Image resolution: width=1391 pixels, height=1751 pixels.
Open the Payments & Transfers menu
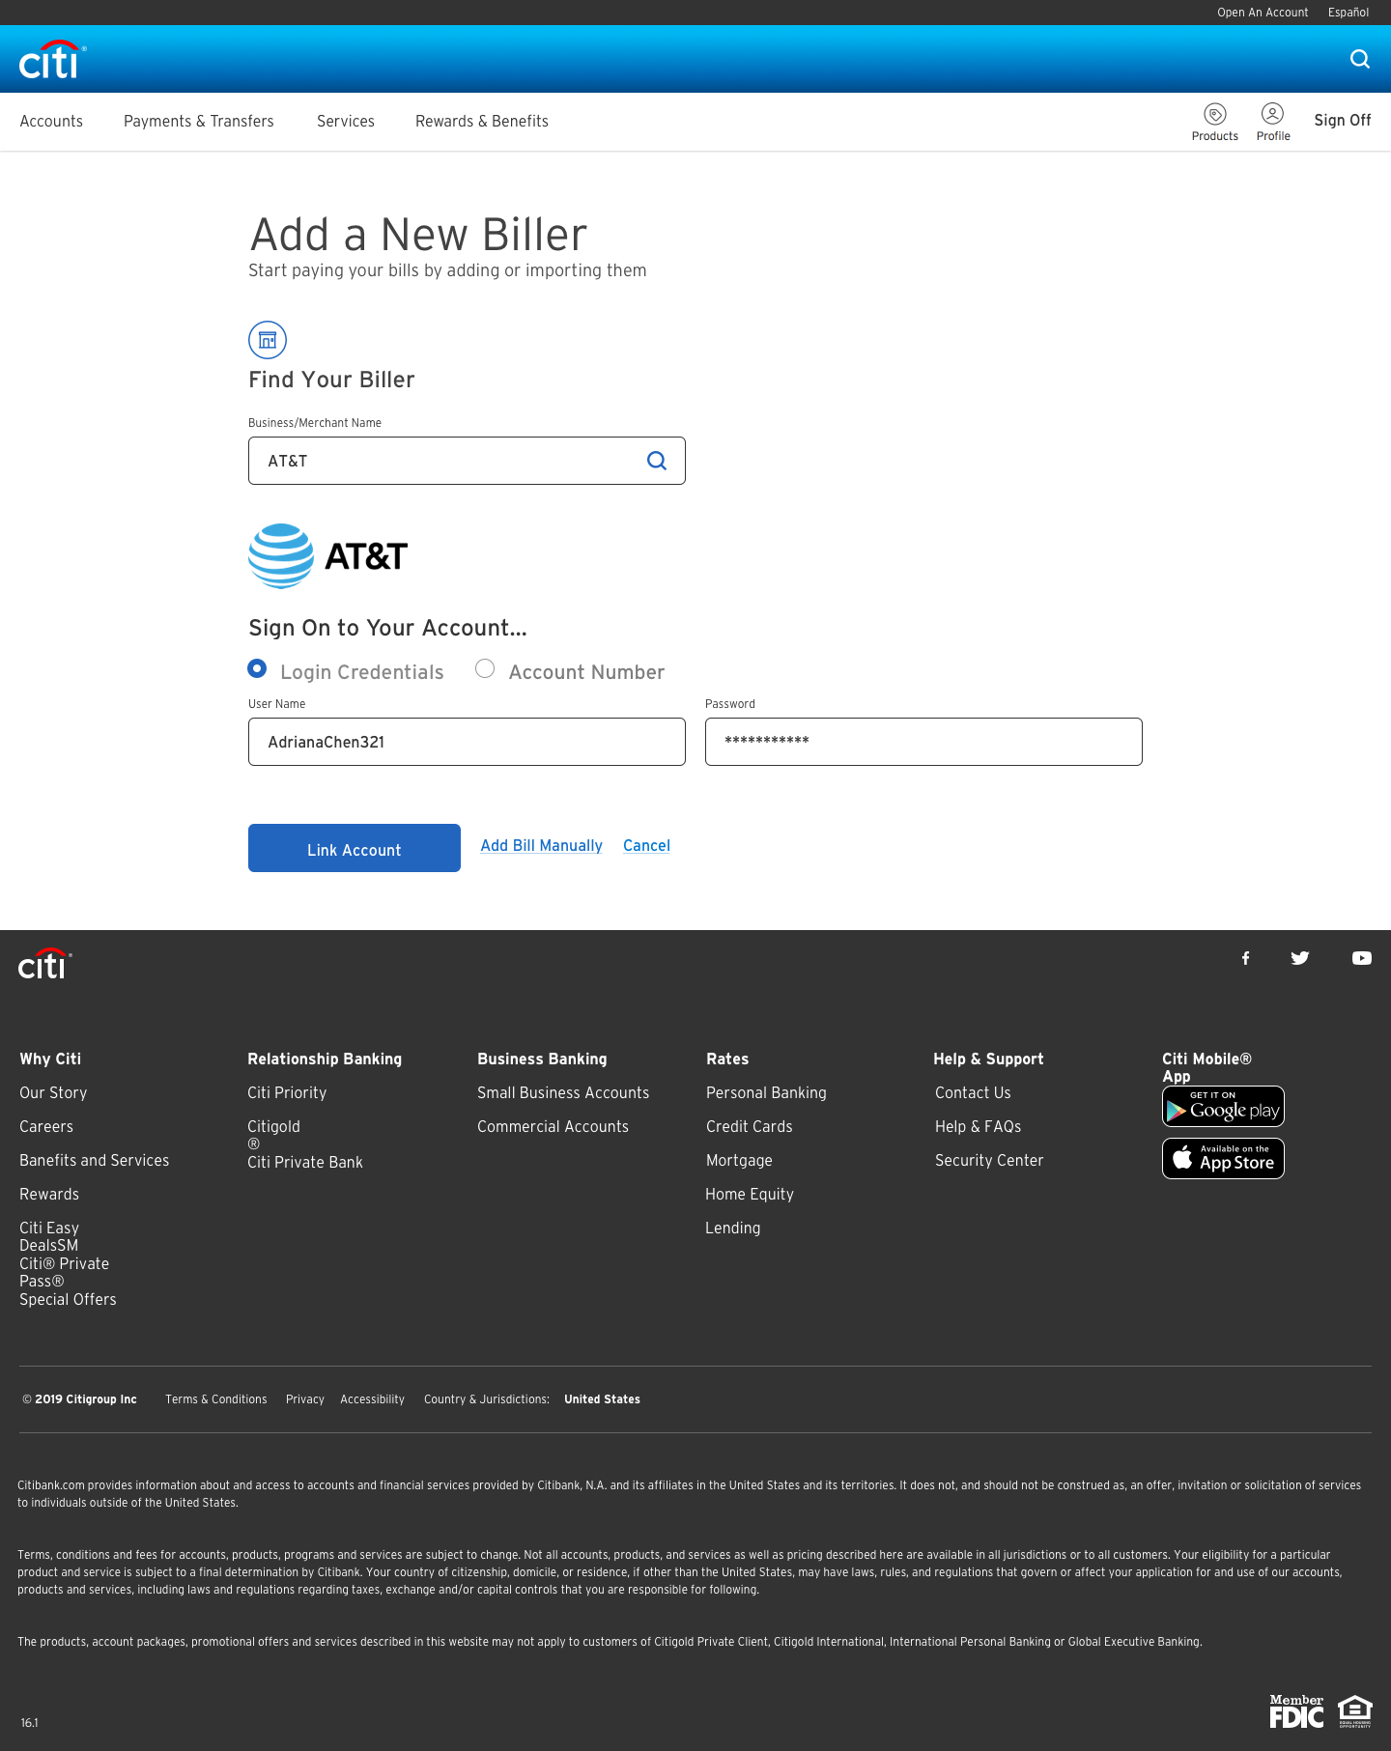(199, 121)
